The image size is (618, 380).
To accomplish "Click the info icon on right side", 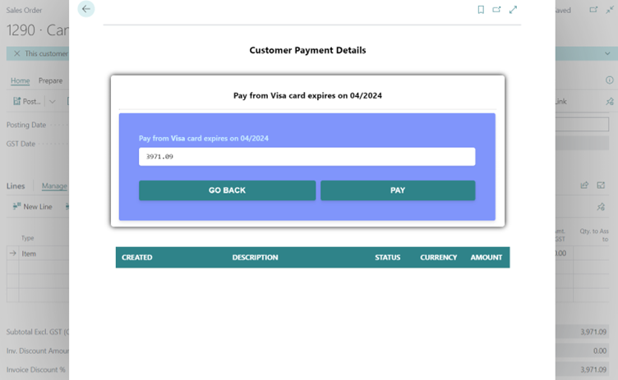I will pos(609,80).
